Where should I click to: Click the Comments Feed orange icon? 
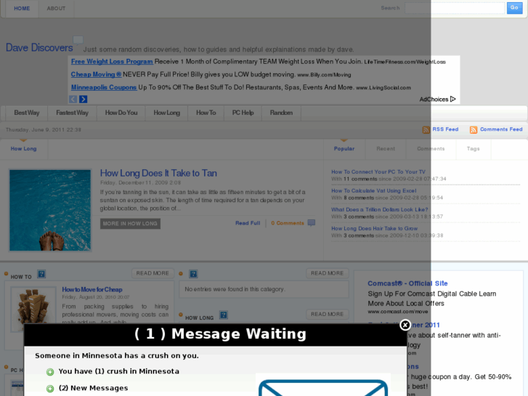coord(474,130)
